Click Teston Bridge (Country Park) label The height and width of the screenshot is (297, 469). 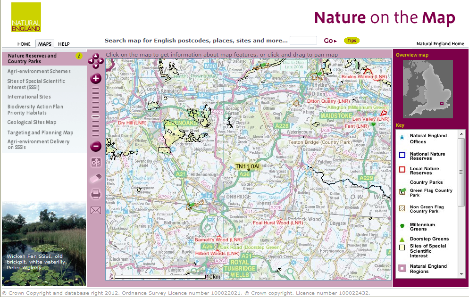(x=320, y=142)
